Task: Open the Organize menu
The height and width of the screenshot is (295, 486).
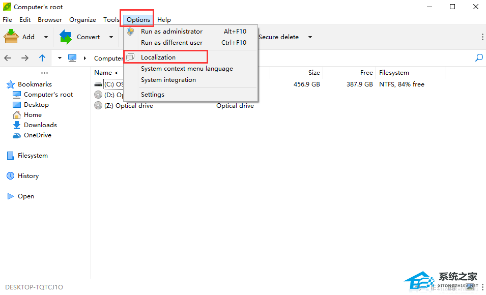Action: pyautogui.click(x=82, y=19)
